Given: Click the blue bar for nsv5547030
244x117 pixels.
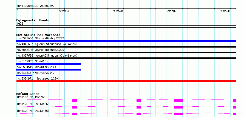Looking at the screenshot, I should pos(126,41).
